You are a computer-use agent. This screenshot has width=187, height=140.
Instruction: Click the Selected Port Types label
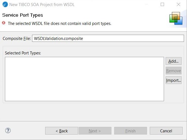click(23, 53)
